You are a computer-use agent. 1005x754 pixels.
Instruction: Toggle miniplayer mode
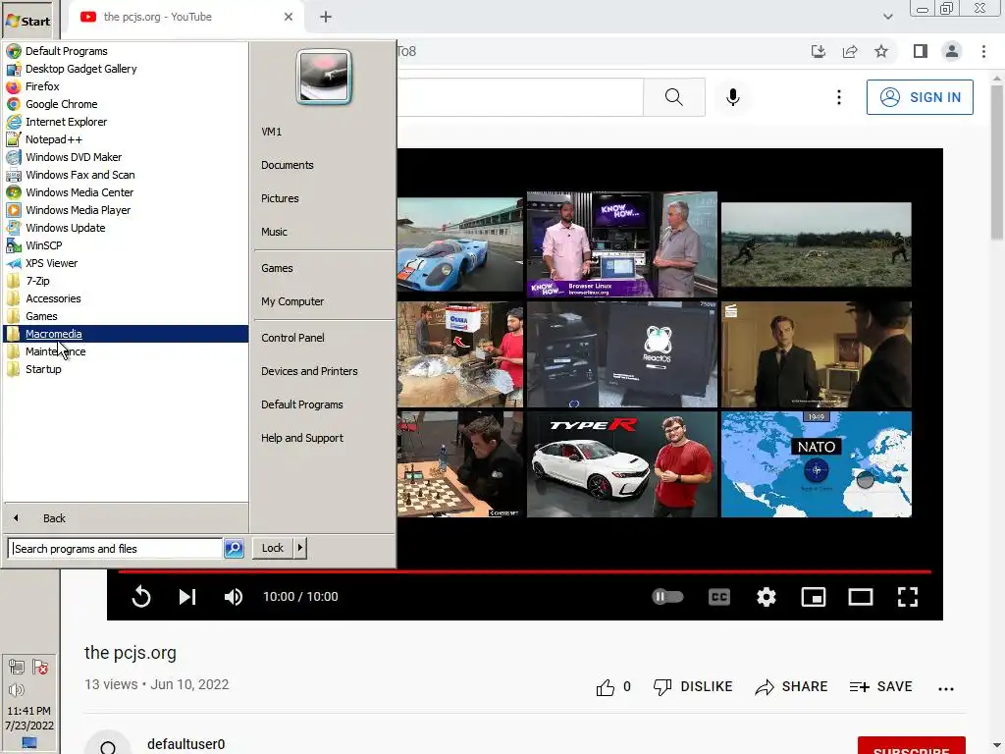click(814, 597)
